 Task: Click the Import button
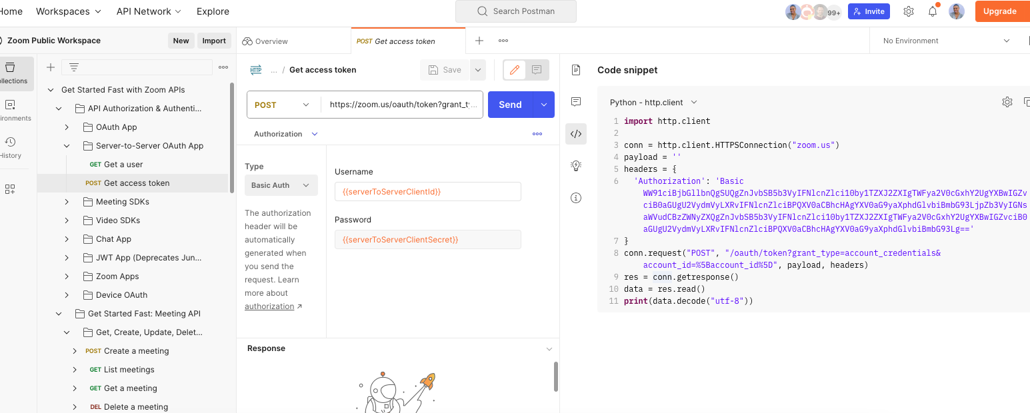214,41
